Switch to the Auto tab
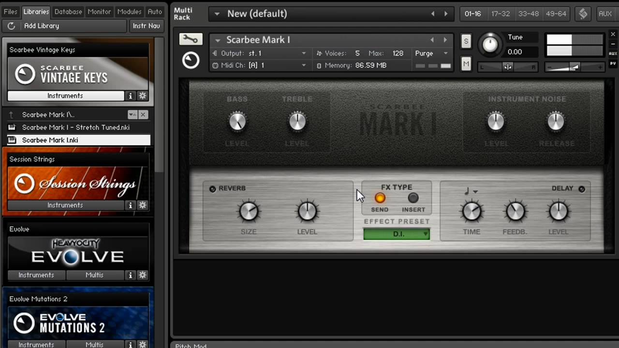This screenshot has width=619, height=348. click(x=155, y=12)
